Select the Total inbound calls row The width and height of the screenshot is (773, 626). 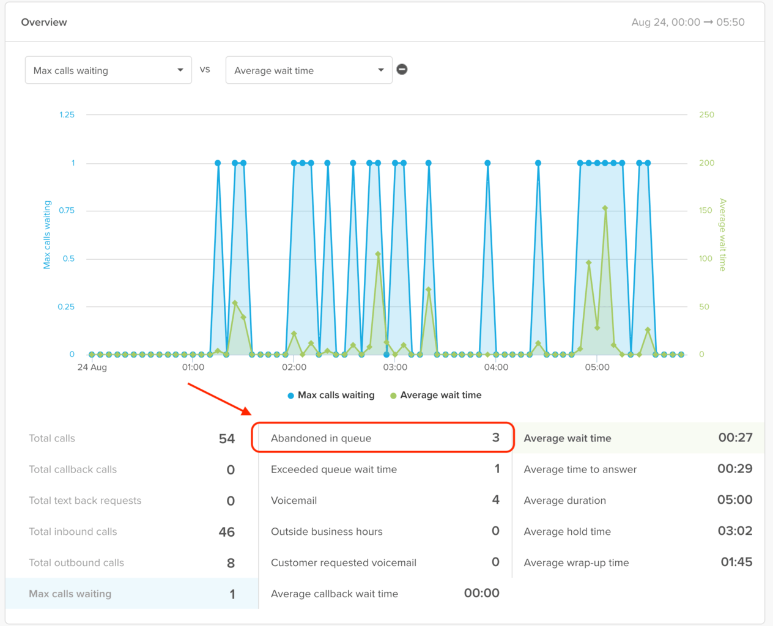tap(131, 532)
